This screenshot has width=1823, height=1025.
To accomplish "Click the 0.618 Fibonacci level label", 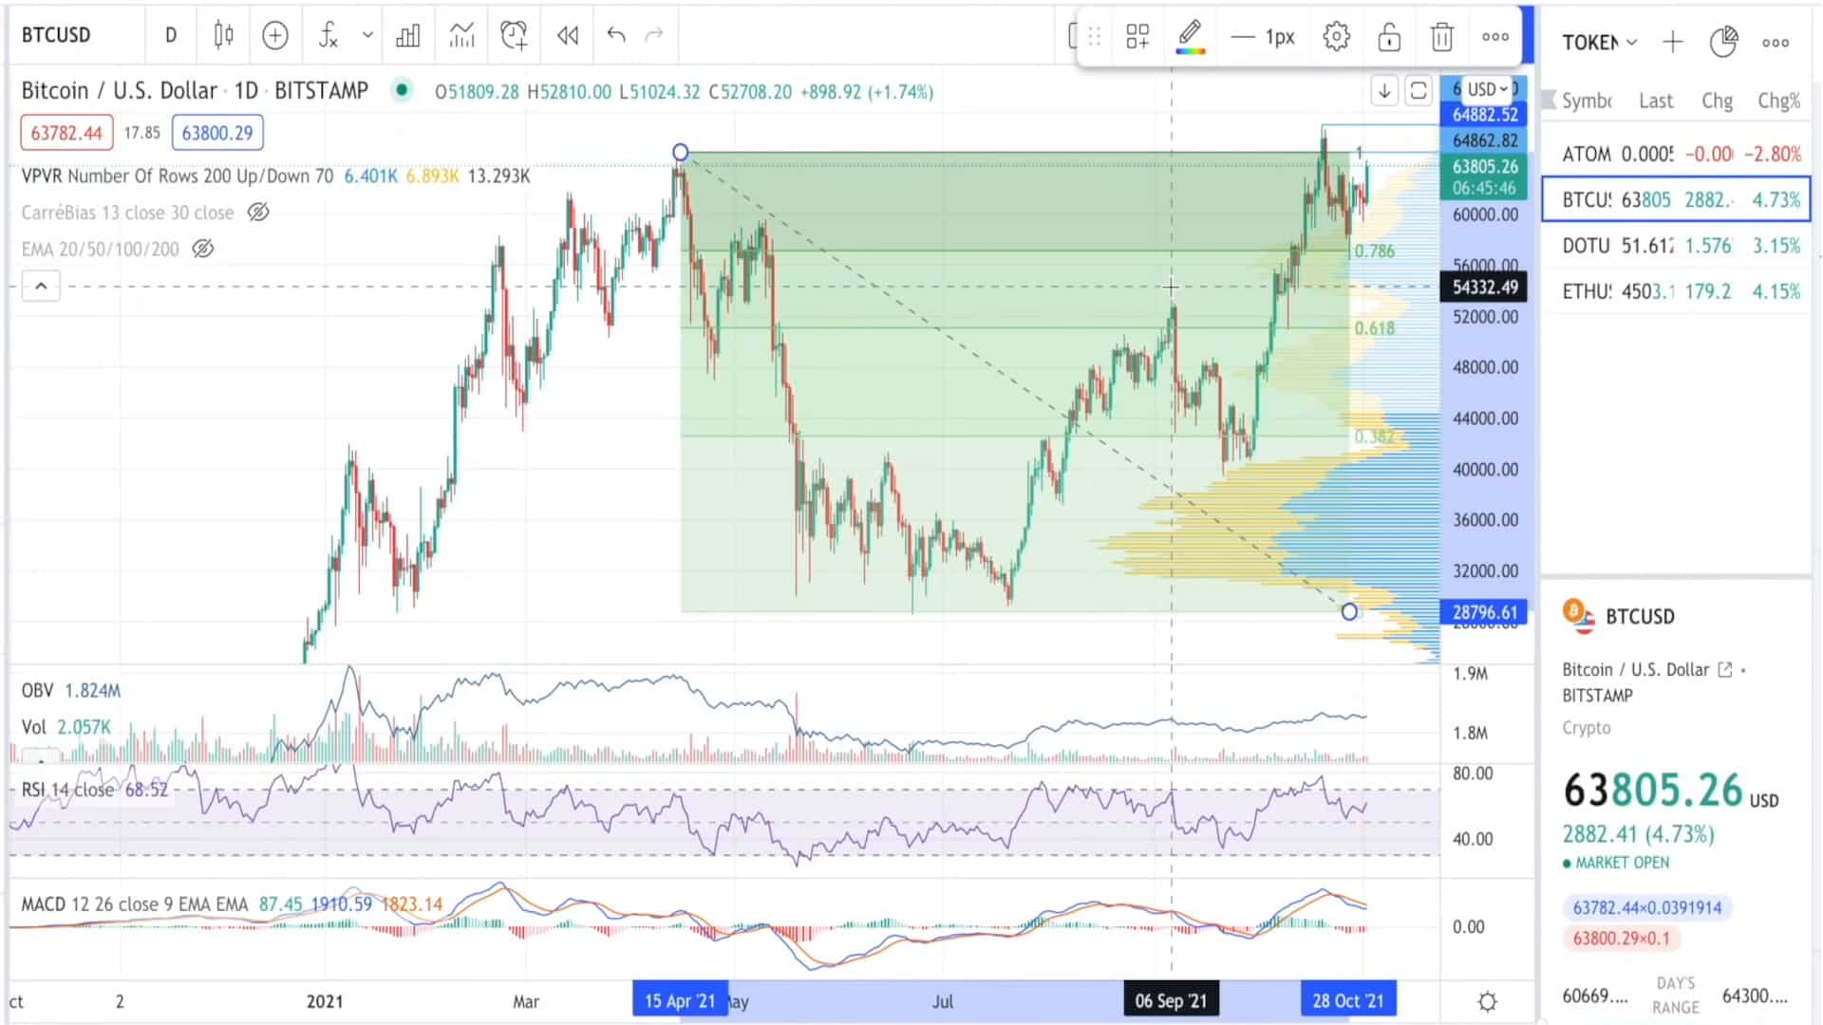I will 1374,328.
